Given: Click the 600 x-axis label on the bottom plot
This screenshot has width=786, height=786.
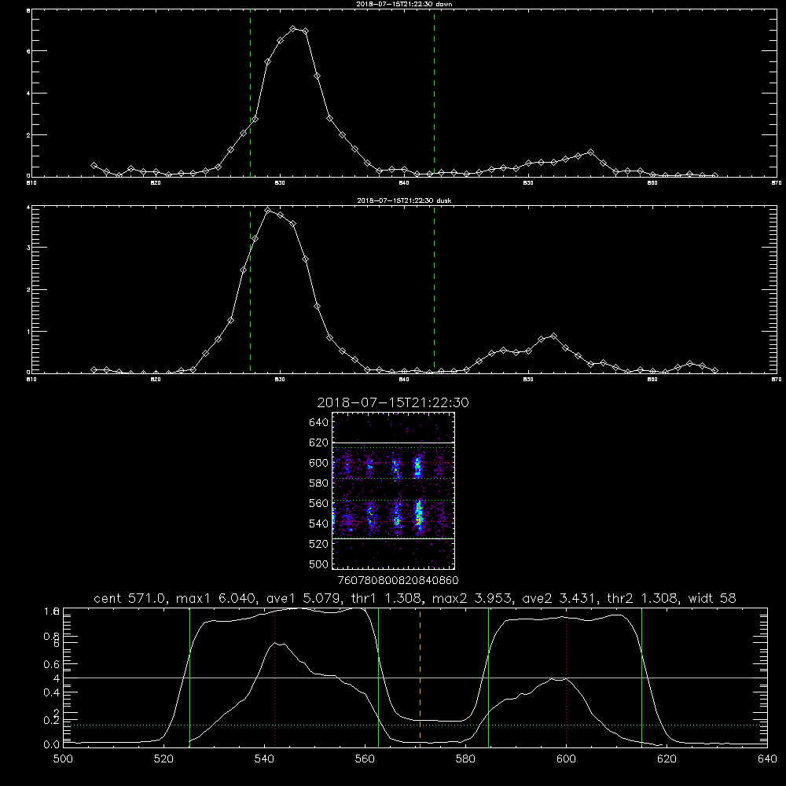Looking at the screenshot, I should tap(566, 759).
